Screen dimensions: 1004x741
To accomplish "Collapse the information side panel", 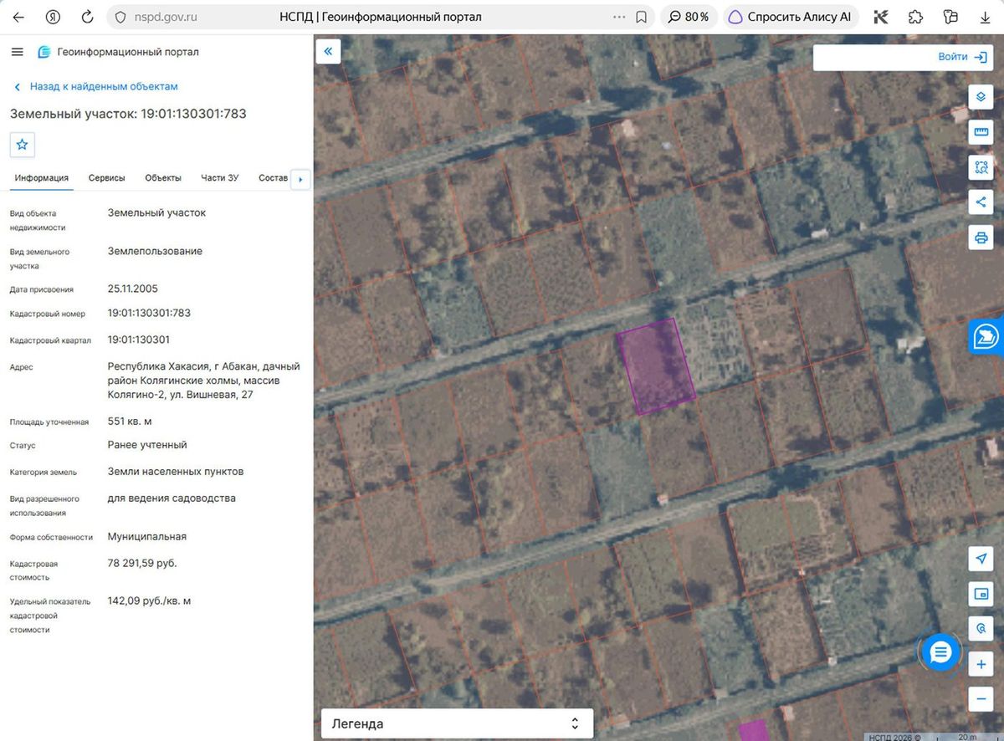I will click(x=328, y=52).
